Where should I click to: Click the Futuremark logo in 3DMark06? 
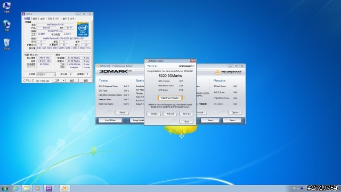click(229, 72)
